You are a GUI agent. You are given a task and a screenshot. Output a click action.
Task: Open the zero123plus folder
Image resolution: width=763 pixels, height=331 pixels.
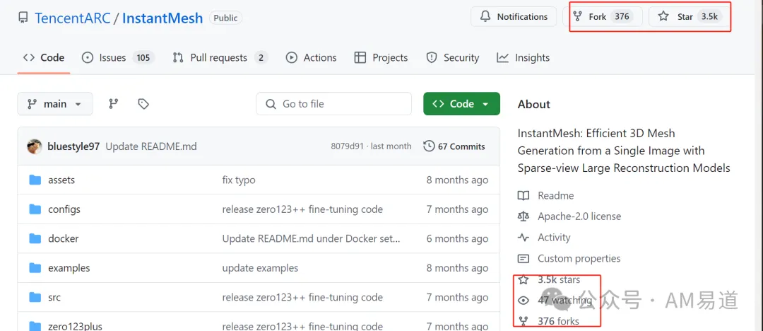[75, 326]
